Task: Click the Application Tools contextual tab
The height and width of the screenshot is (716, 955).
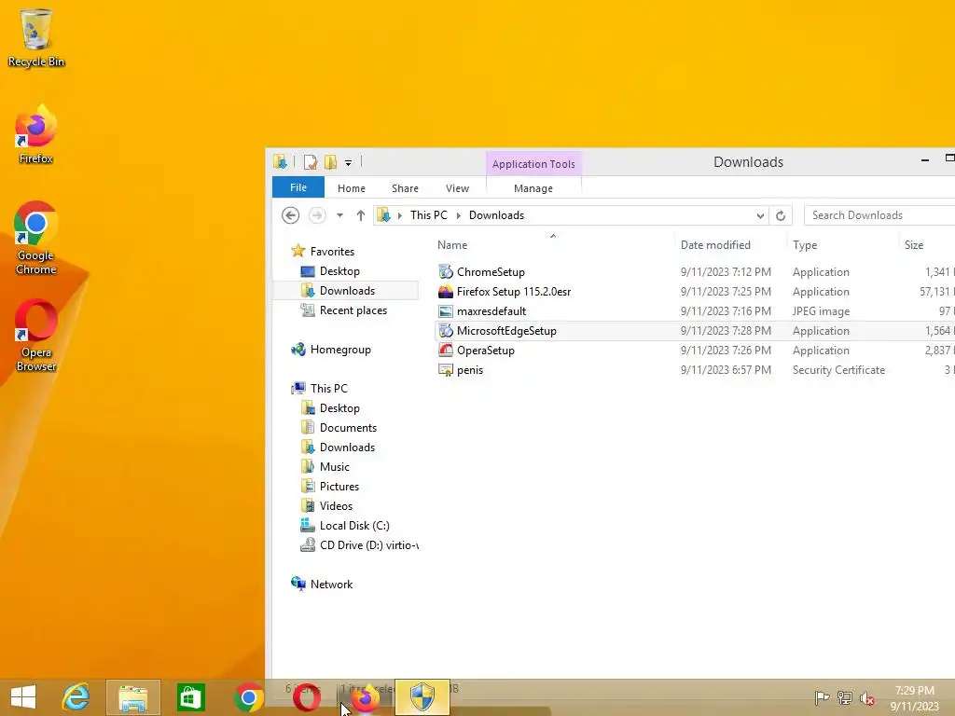Action: [533, 164]
